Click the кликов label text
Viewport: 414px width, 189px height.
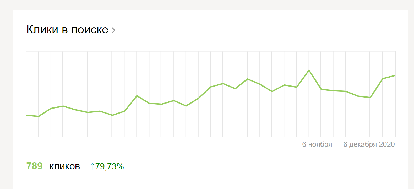click(x=65, y=166)
